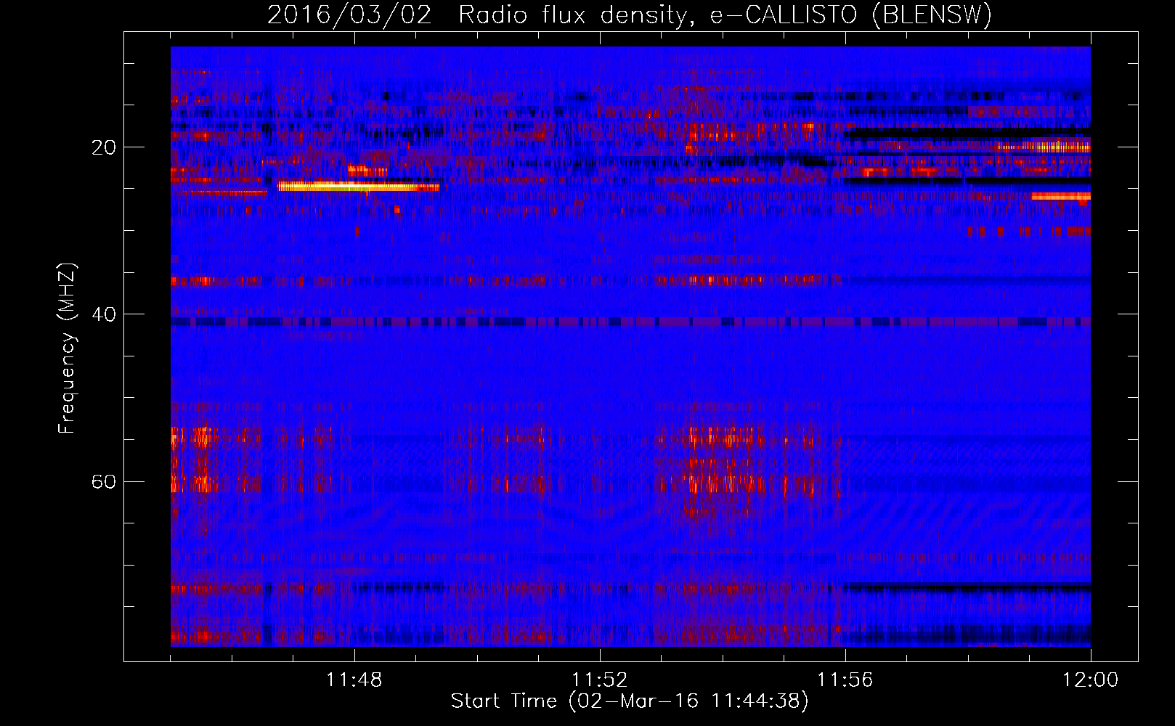The image size is (1175, 726).
Task: Click the 11:52 time tick label
Action: click(600, 680)
